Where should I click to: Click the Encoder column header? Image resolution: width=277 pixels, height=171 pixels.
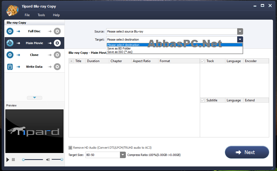tap(256, 61)
